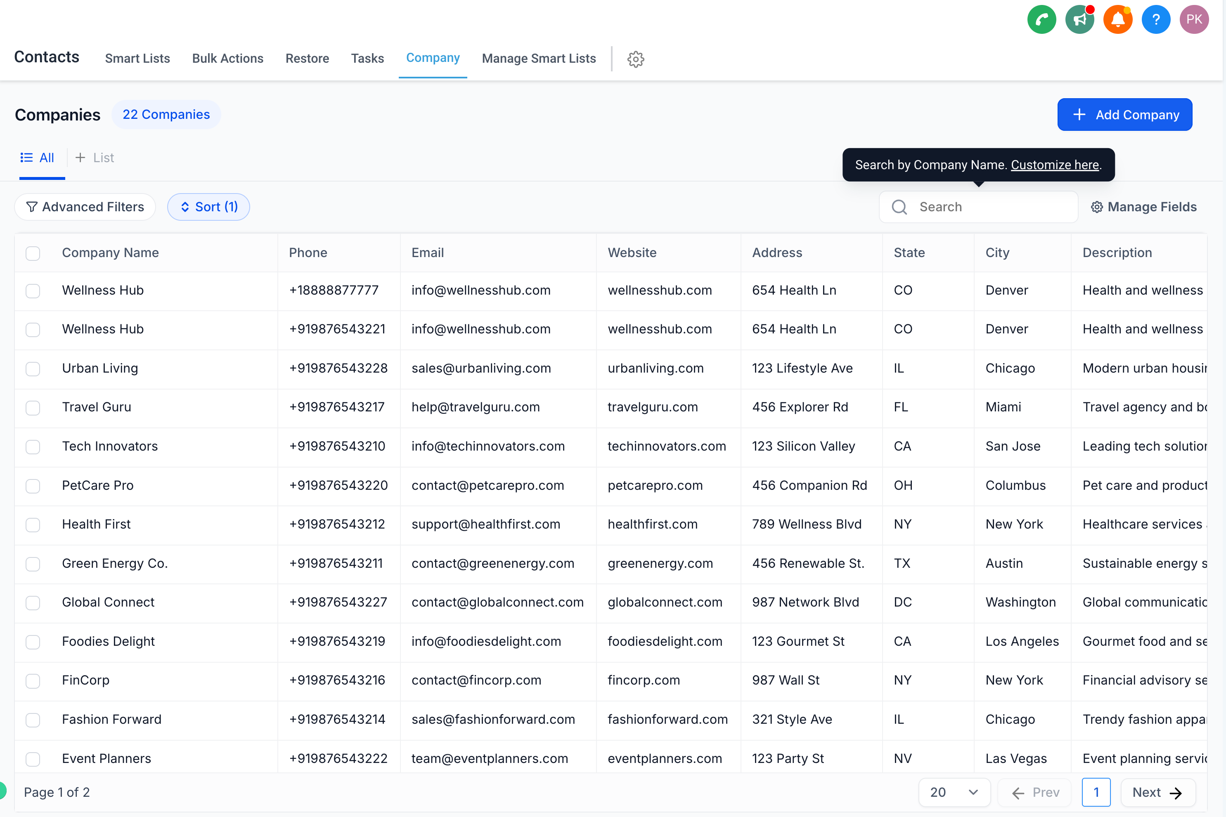The width and height of the screenshot is (1226, 817).
Task: Open the Bulk Actions menu tab
Action: click(227, 58)
